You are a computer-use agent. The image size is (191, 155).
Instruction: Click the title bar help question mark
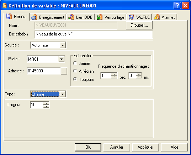[177, 5]
